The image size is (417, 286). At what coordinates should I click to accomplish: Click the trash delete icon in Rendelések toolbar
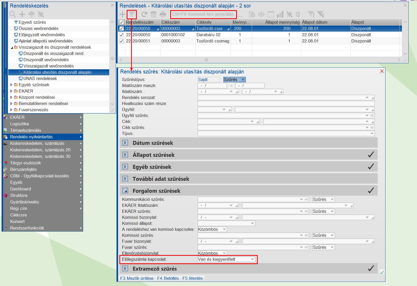(154, 14)
